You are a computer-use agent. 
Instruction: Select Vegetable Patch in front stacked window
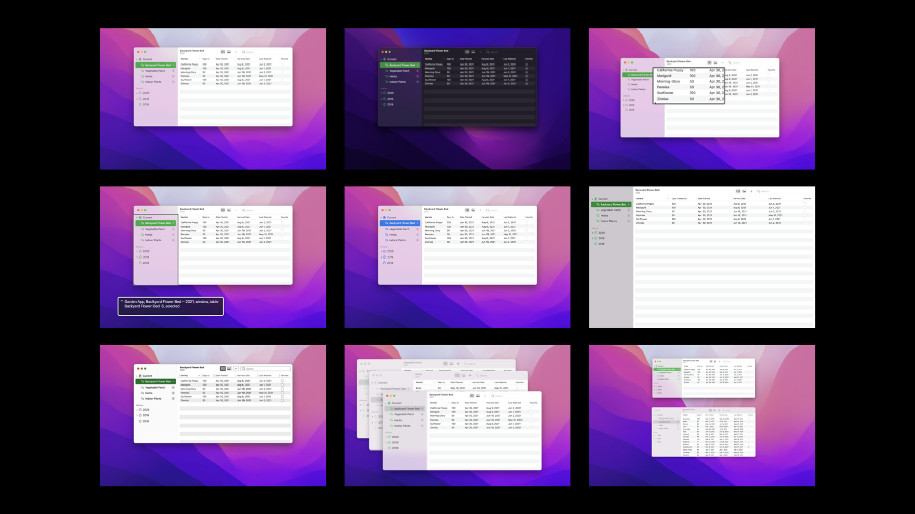point(405,414)
